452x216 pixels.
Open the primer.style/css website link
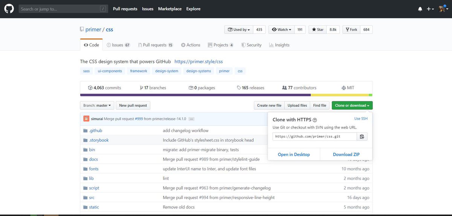[x=199, y=61]
